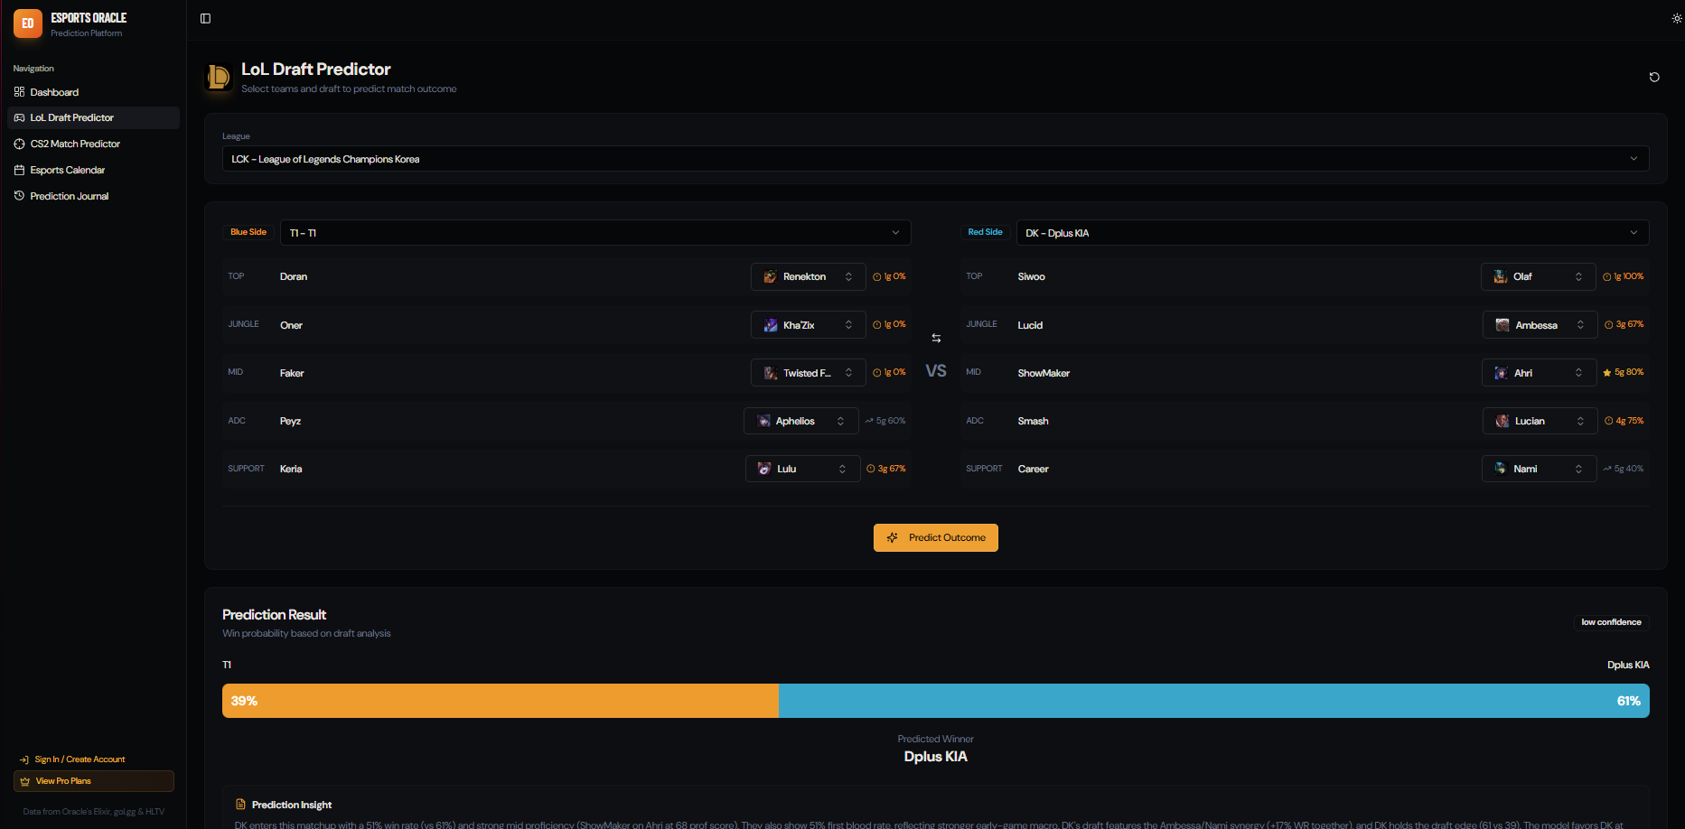The width and height of the screenshot is (1685, 829).
Task: Reset the draft with the reset icon
Action: click(x=1654, y=78)
